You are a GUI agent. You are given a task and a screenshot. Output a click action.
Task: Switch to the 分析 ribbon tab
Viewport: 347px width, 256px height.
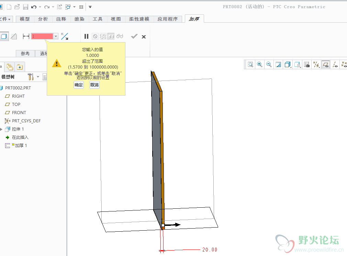pyautogui.click(x=43, y=19)
